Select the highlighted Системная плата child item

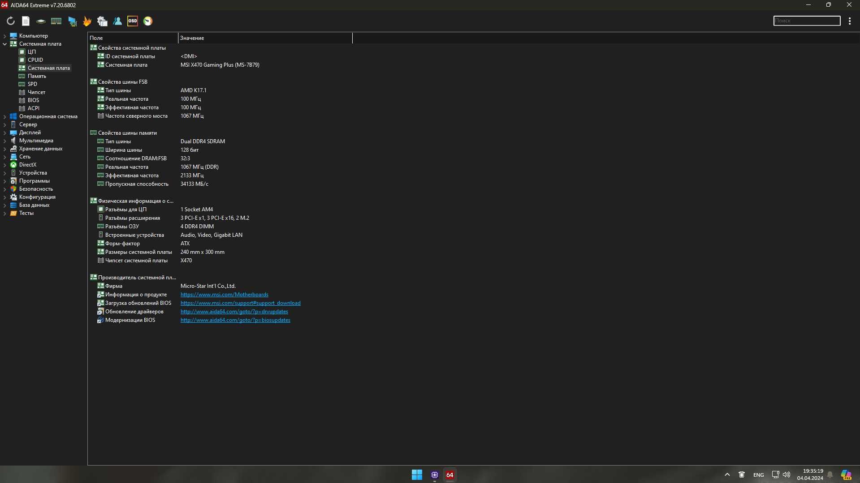[48, 68]
